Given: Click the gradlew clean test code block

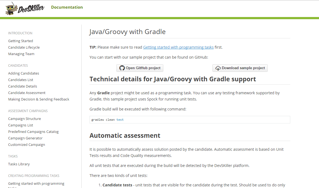Looking at the screenshot, I should (190, 120).
